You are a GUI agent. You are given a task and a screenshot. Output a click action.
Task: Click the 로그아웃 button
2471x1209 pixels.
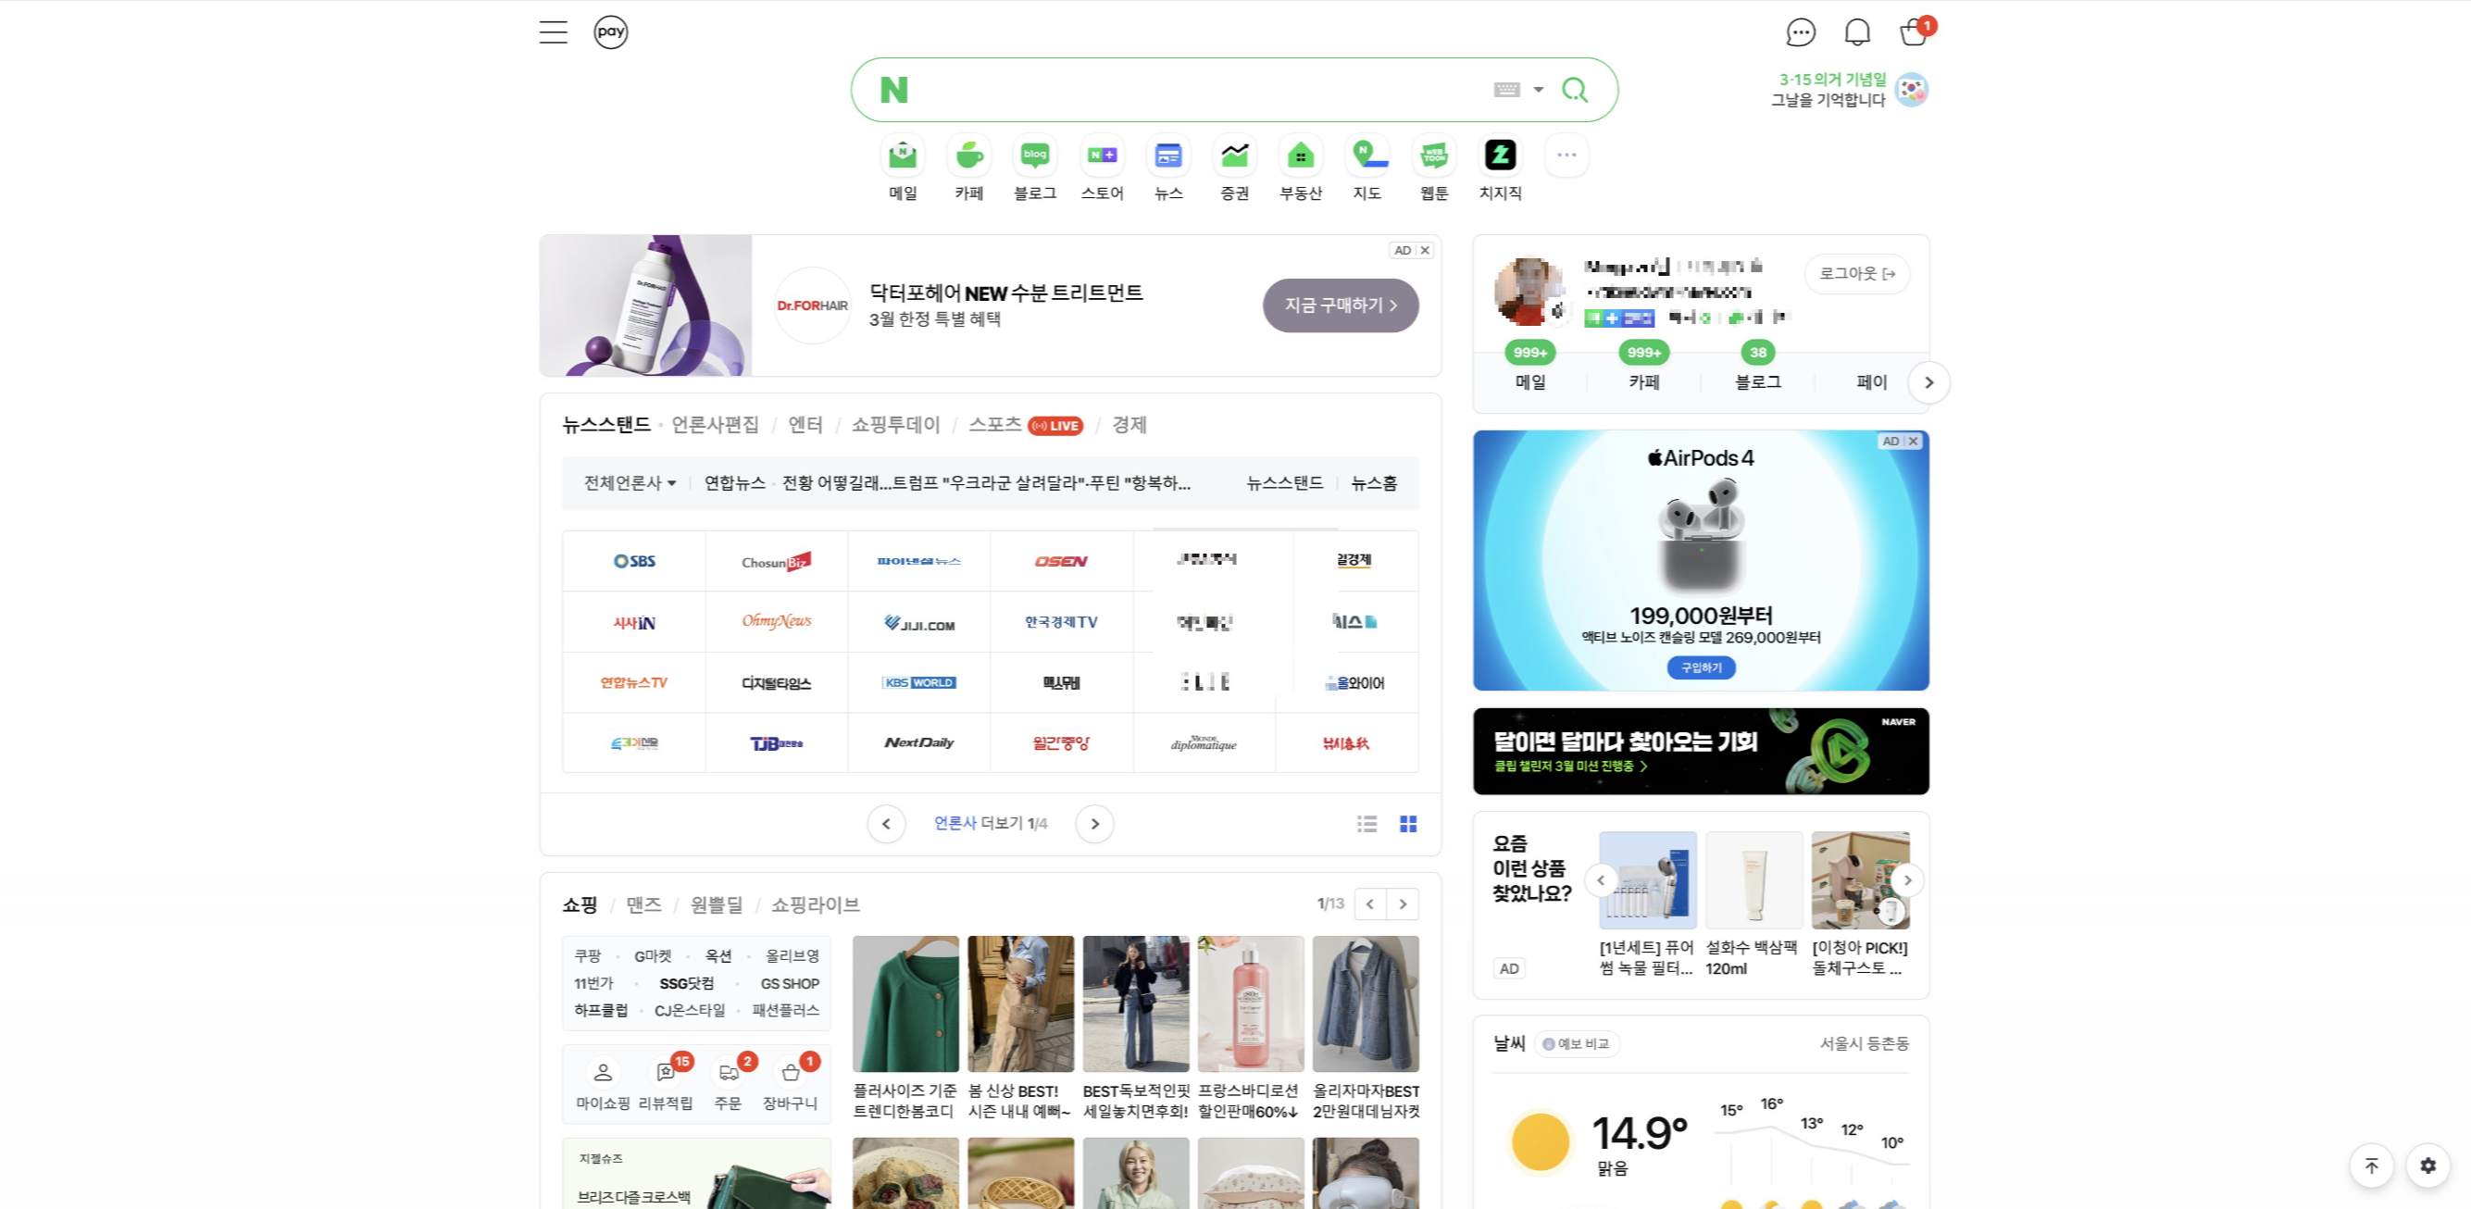(1855, 274)
